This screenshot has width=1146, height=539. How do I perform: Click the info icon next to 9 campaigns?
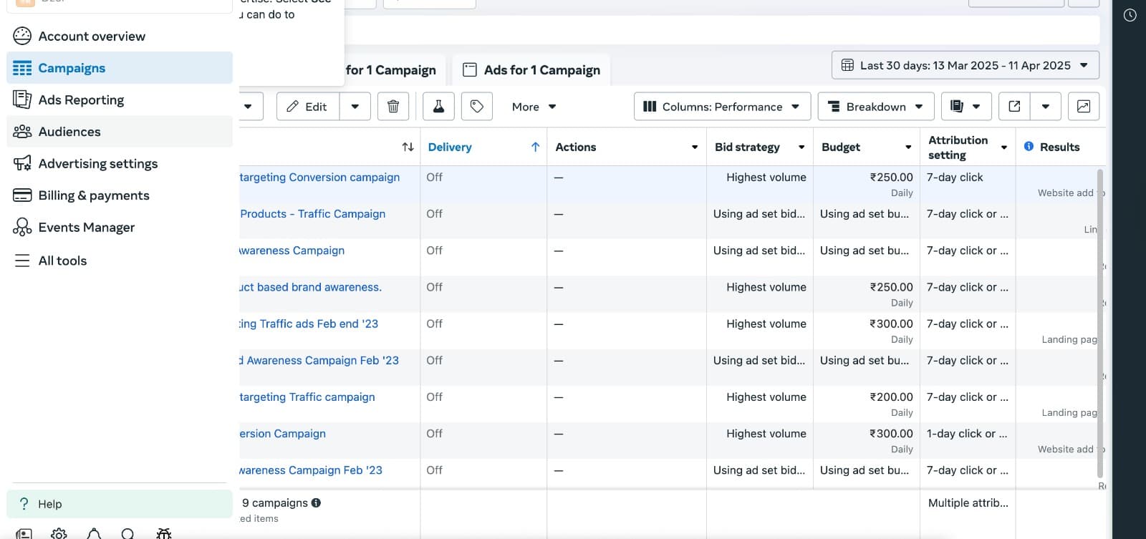(316, 502)
